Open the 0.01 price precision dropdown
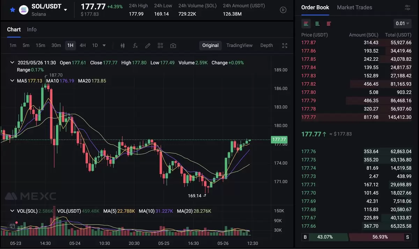The height and width of the screenshot is (249, 419). pos(403,23)
